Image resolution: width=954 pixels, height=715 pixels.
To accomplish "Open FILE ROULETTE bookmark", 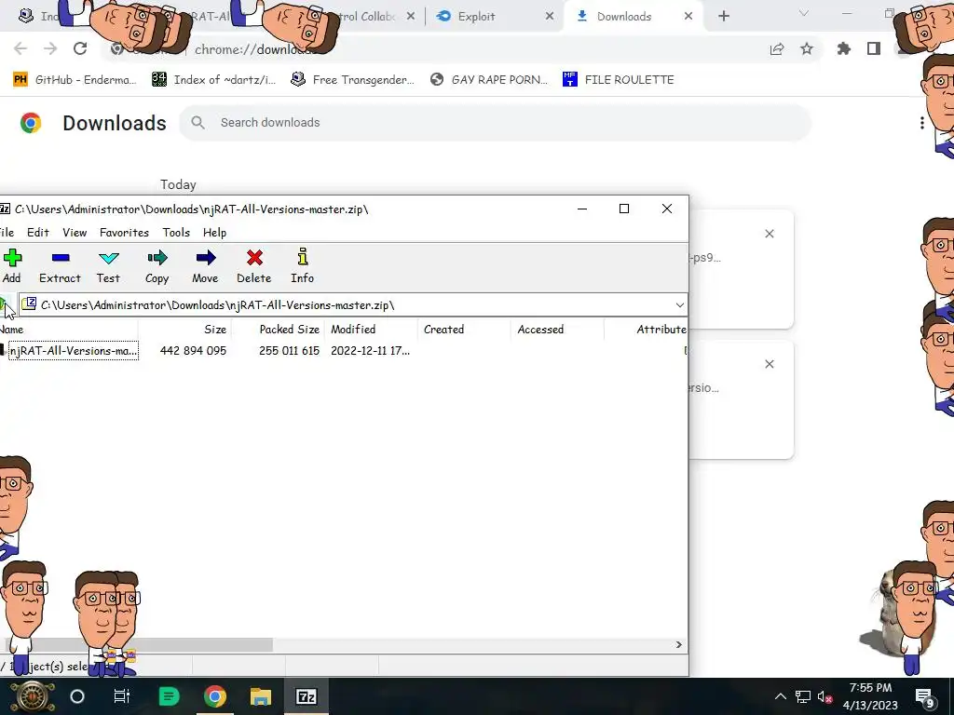I will (619, 80).
